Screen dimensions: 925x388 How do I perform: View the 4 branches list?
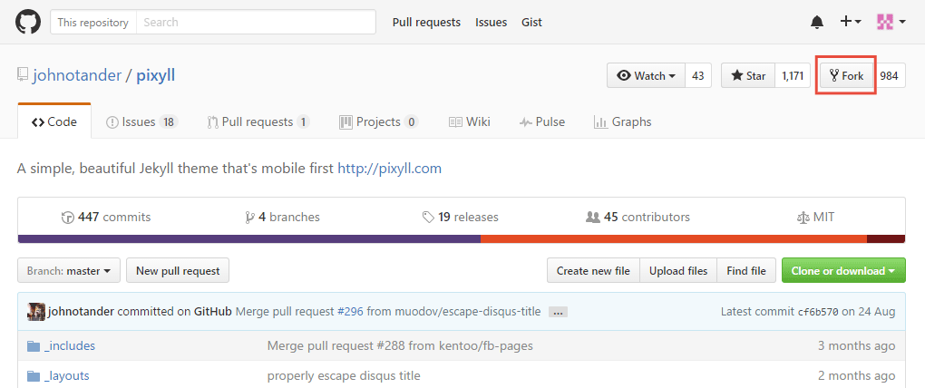pos(282,217)
